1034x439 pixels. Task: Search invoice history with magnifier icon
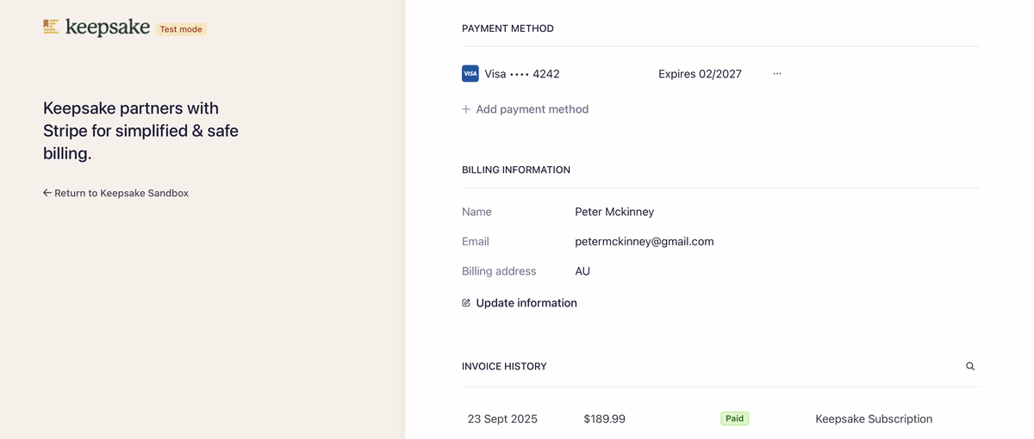(x=970, y=367)
